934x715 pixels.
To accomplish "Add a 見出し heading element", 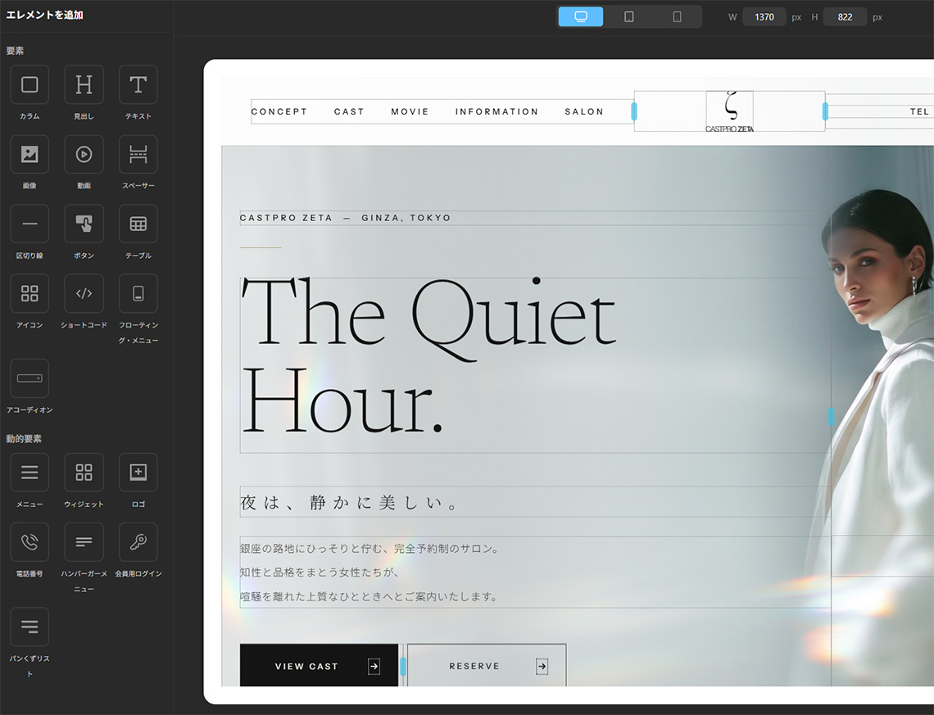I will click(84, 84).
